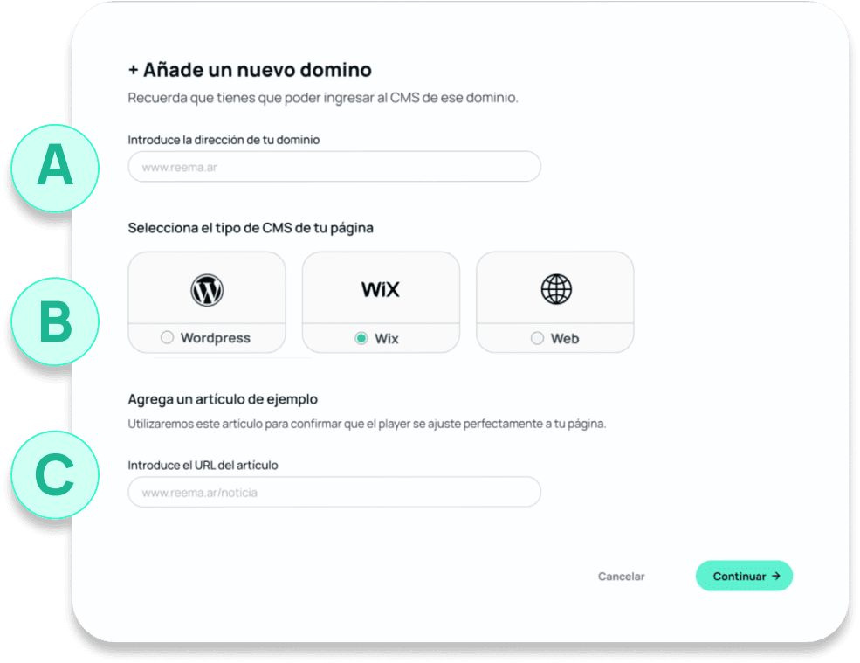
Task: Click the step A circle badge
Action: pos(55,168)
